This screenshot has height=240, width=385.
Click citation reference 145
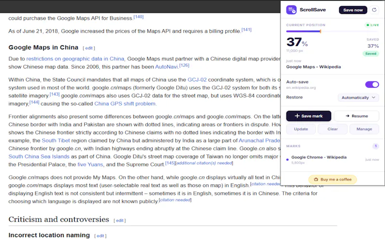pos(170,163)
